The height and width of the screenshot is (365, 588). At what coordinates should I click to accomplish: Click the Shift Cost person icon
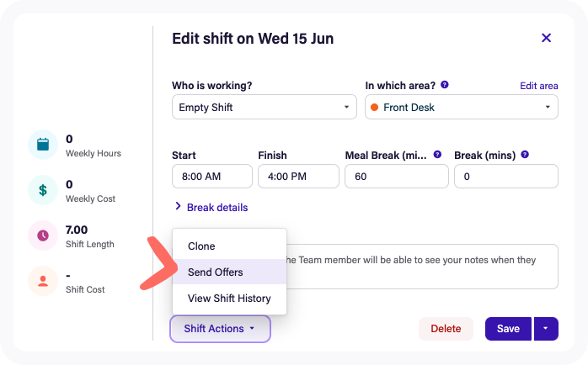[x=43, y=281]
